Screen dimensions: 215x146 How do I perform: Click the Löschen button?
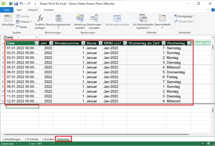point(22,16)
